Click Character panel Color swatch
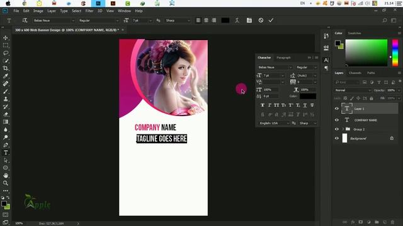 coord(308,96)
